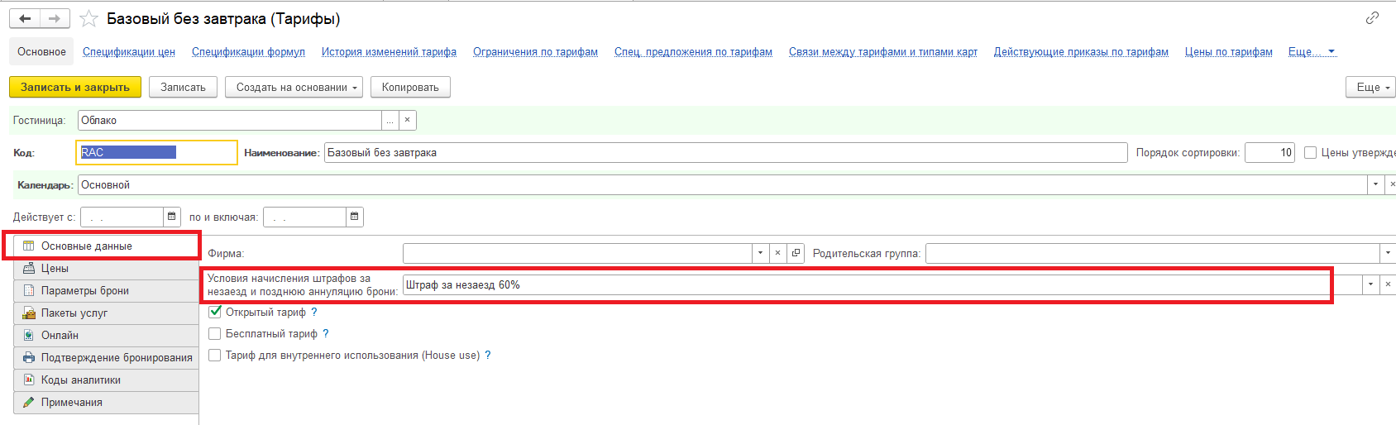Clear the Календарь field with the x
This screenshot has height=425, width=1396.
click(x=1392, y=184)
